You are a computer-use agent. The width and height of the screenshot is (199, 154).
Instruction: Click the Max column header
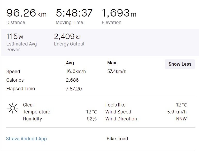pos(112,63)
